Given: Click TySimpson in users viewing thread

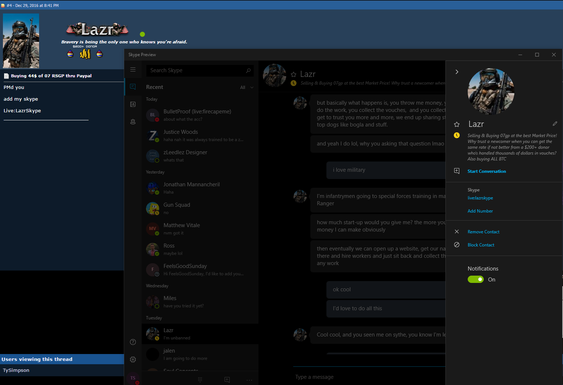Looking at the screenshot, I should 16,370.
